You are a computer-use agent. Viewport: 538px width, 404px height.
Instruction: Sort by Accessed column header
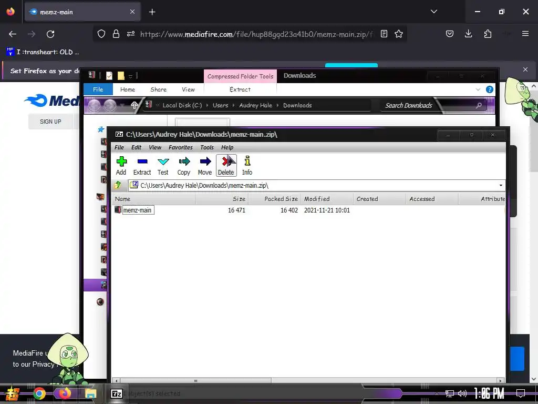coord(432,199)
